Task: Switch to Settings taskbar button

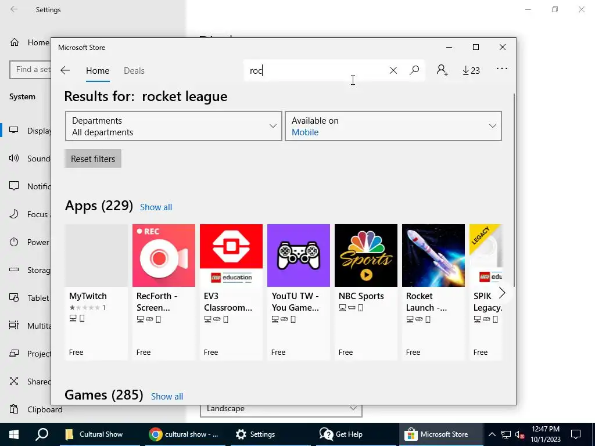Action: (270, 434)
